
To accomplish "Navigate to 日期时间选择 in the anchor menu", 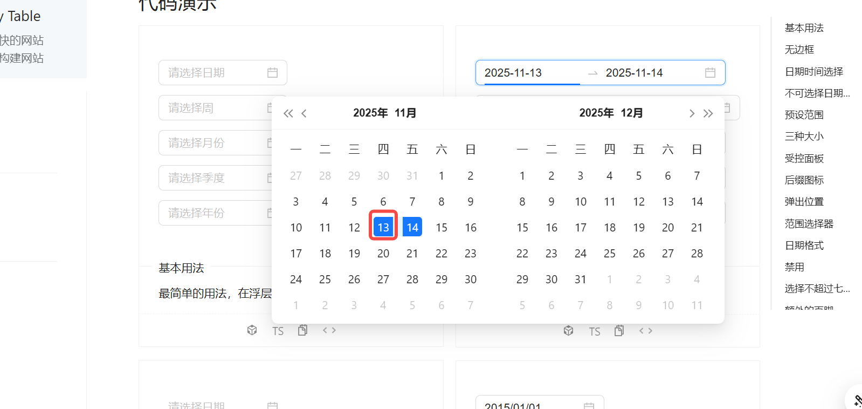I will click(x=813, y=71).
